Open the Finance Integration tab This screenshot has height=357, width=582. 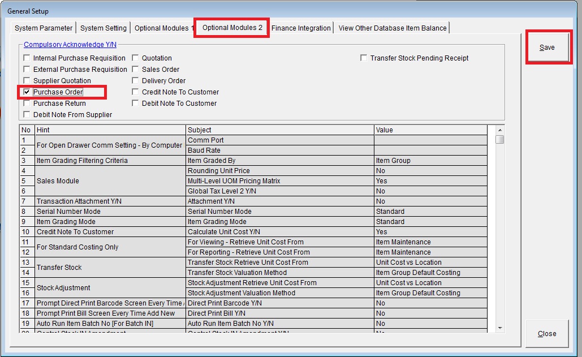301,28
